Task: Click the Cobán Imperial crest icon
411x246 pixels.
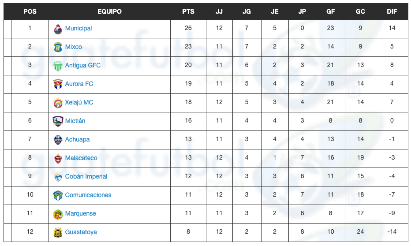Action: coord(58,177)
